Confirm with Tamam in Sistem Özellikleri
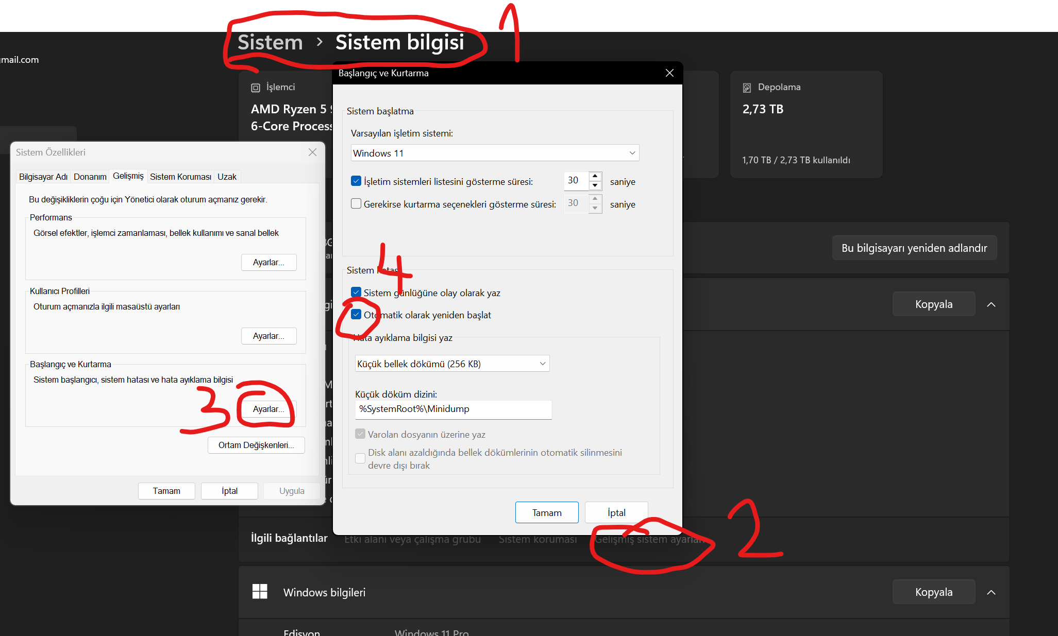 (166, 491)
